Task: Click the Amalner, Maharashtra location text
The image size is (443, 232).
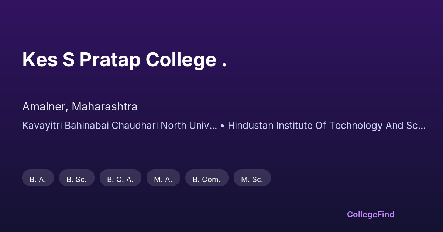Action: 80,107
